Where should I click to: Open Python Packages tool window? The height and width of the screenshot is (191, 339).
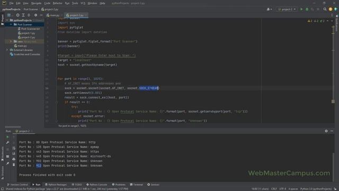point(56,185)
